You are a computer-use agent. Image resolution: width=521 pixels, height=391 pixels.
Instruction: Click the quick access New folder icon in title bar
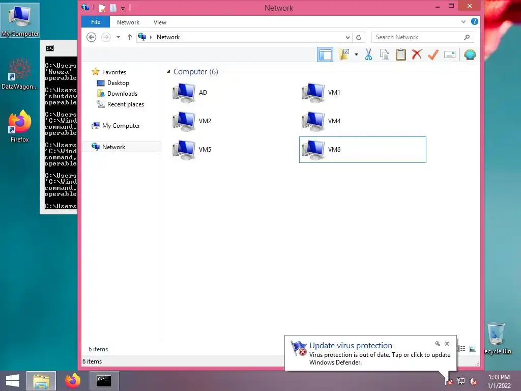click(x=113, y=8)
